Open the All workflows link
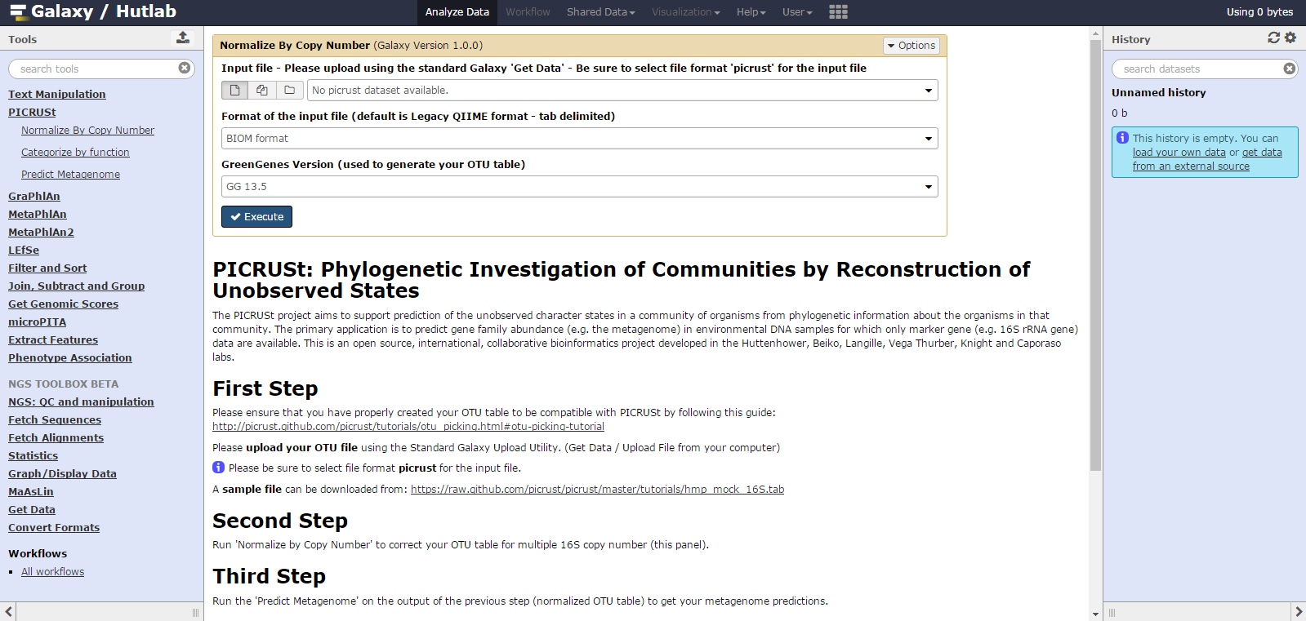Image resolution: width=1306 pixels, height=621 pixels. [x=52, y=571]
